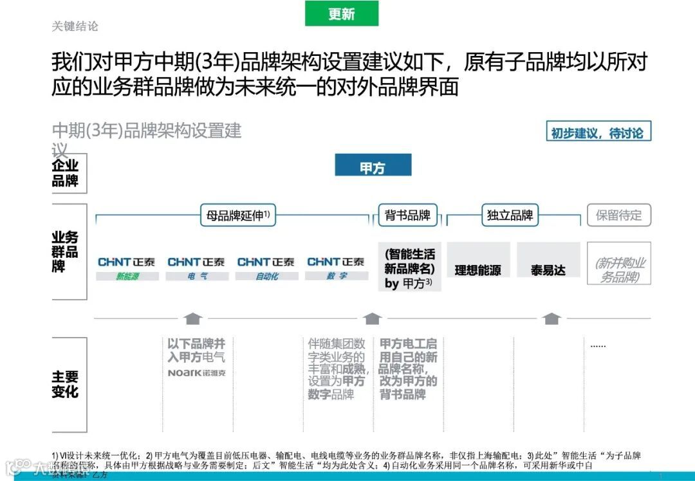Select the 泰易达 brand box

(548, 260)
